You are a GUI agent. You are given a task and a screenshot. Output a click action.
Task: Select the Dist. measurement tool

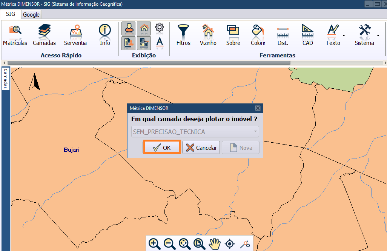coord(283,35)
